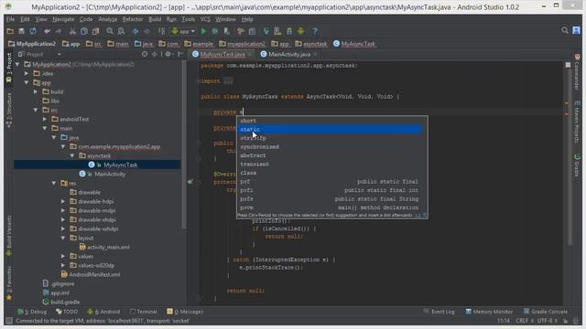Run the app with the green play icon
Image resolution: width=586 pixels, height=329 pixels.
click(203, 31)
